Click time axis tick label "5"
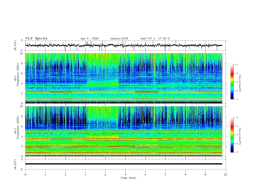 click(125, 175)
